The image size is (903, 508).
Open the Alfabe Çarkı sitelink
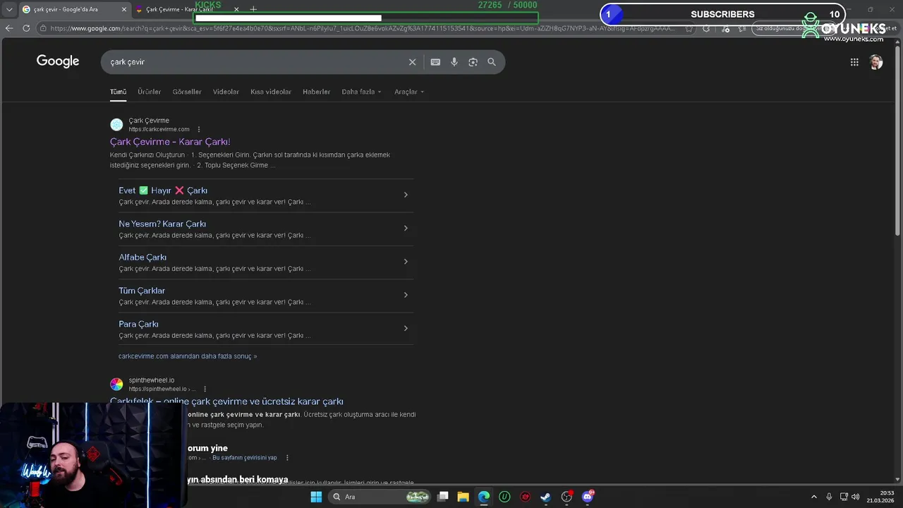[143, 258]
